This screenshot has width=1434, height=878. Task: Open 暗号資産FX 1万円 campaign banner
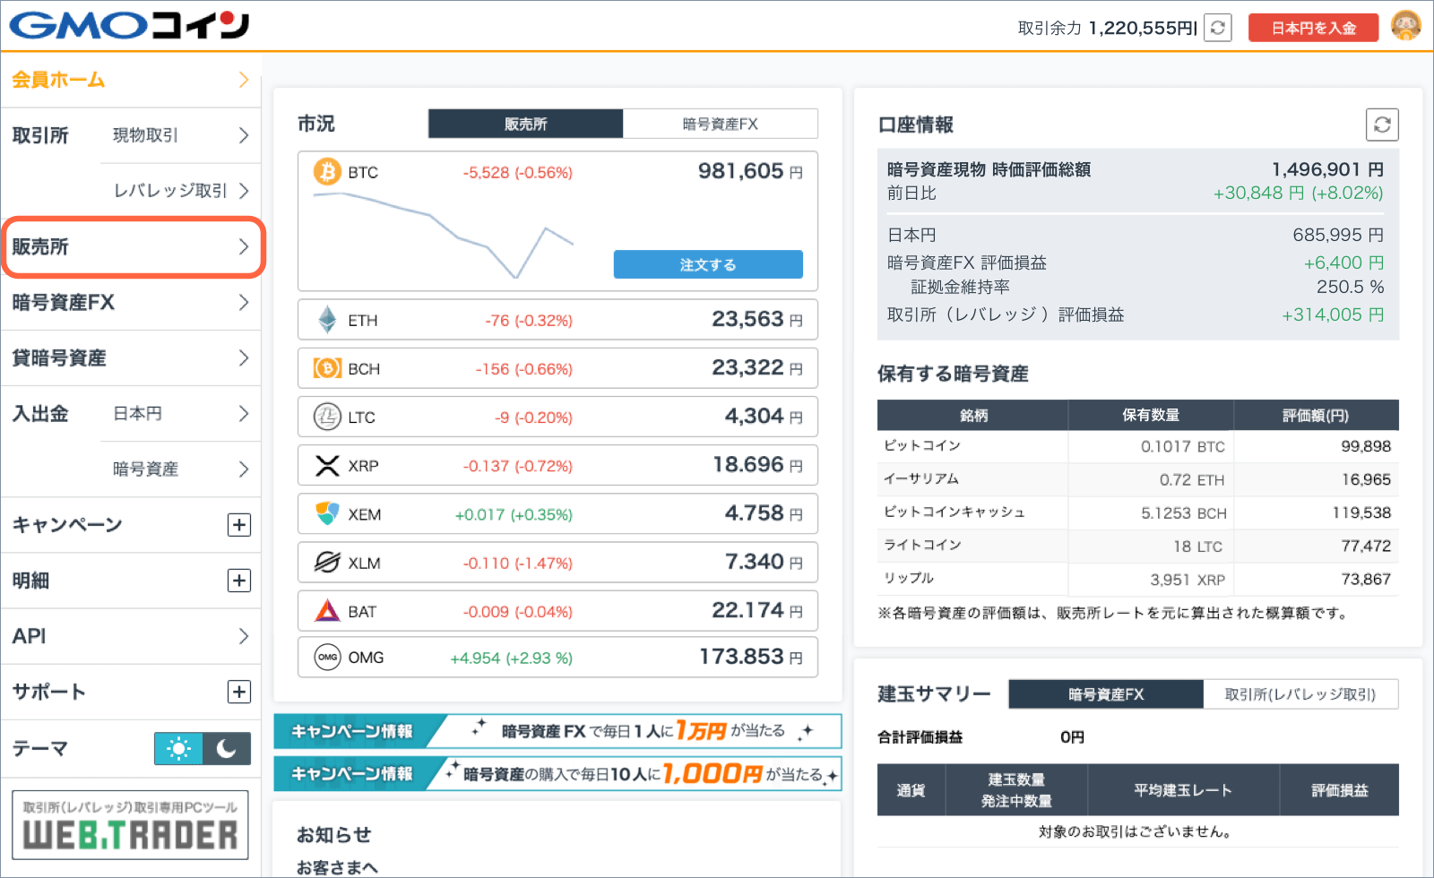557,731
